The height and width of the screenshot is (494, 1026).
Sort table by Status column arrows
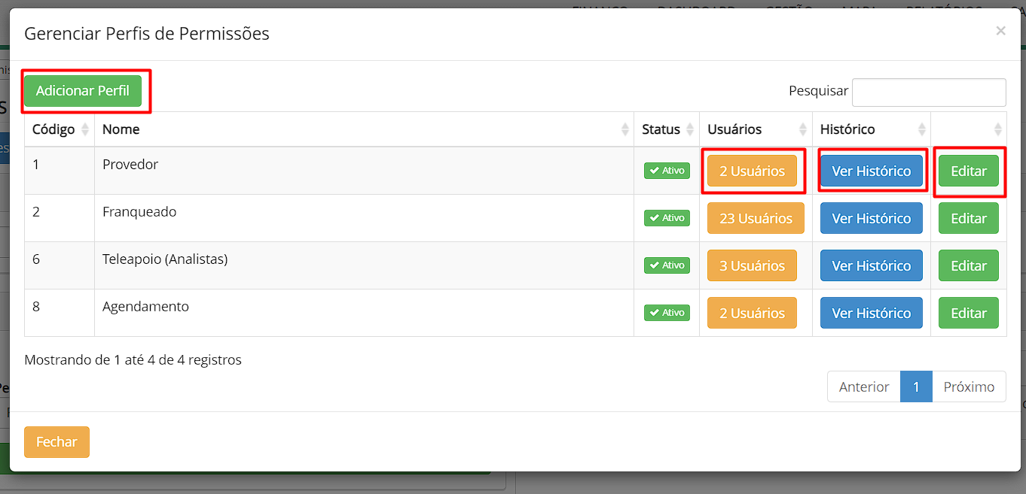click(690, 129)
